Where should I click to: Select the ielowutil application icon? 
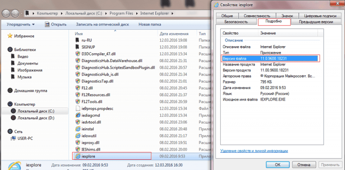[78, 135]
